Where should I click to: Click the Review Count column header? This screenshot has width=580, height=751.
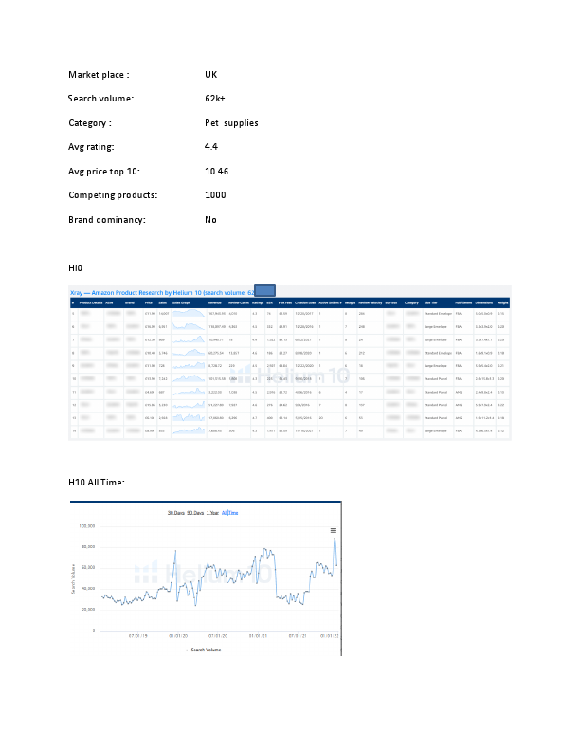coord(239,302)
